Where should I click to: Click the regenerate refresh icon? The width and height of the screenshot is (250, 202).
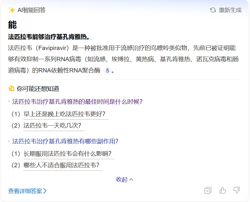[213, 10]
